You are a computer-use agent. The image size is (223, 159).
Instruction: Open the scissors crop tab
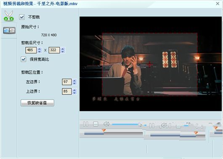click(x=9, y=16)
